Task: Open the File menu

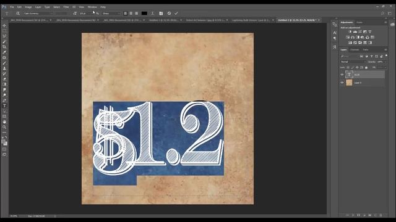Action: 12,7
